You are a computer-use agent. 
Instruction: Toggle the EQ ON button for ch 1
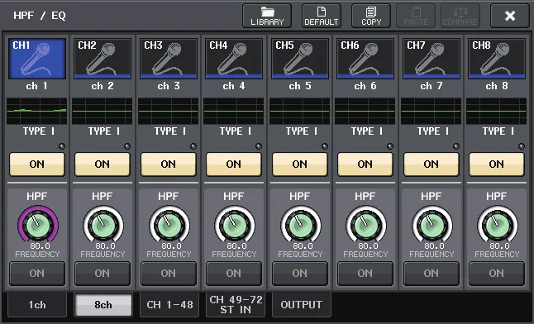(36, 164)
